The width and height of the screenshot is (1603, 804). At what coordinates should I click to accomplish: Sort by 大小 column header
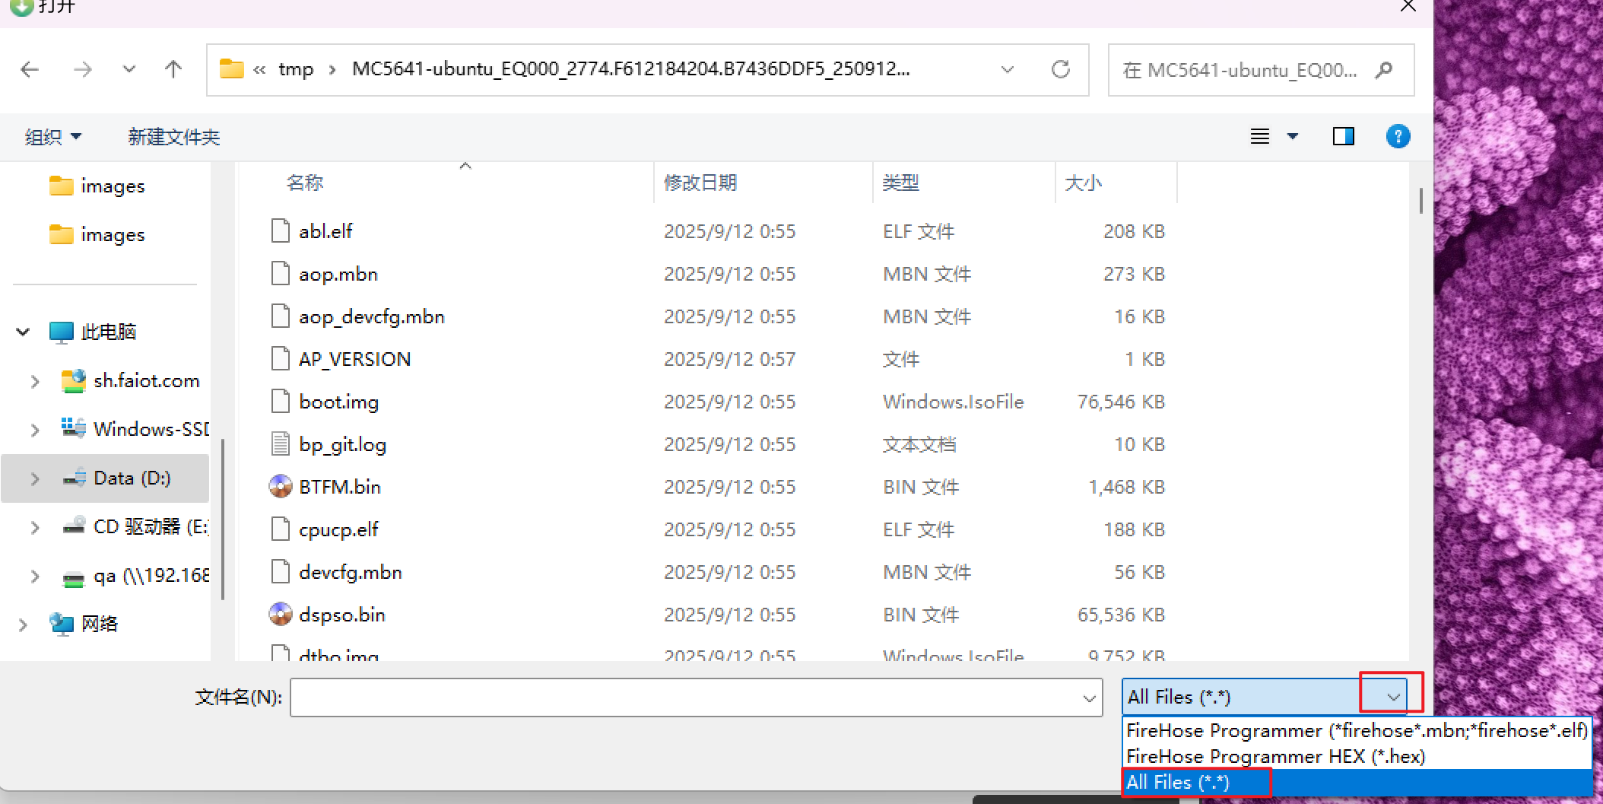pos(1084,183)
